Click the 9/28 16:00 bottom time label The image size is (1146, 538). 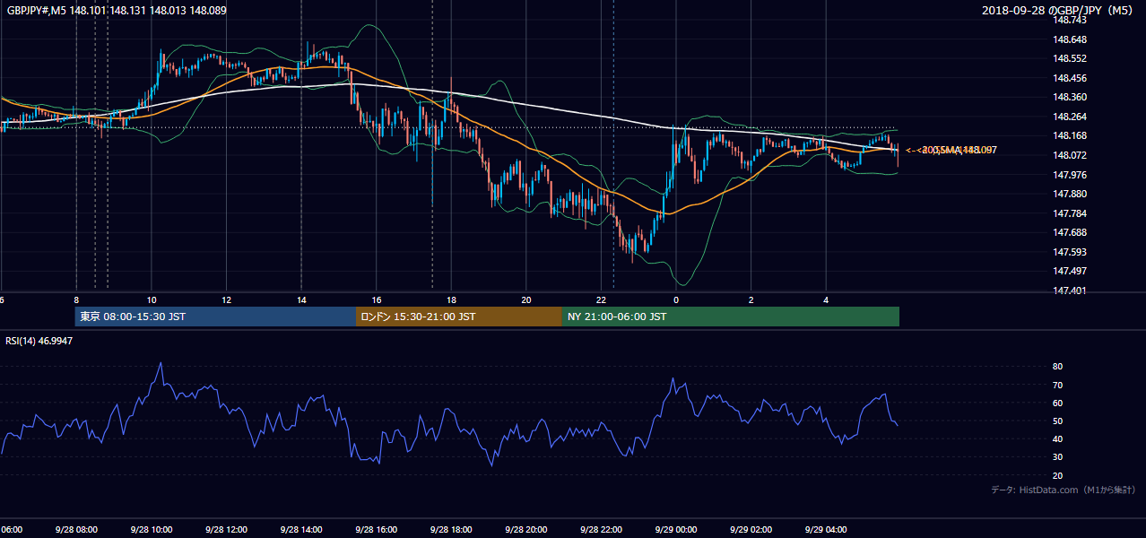[376, 530]
